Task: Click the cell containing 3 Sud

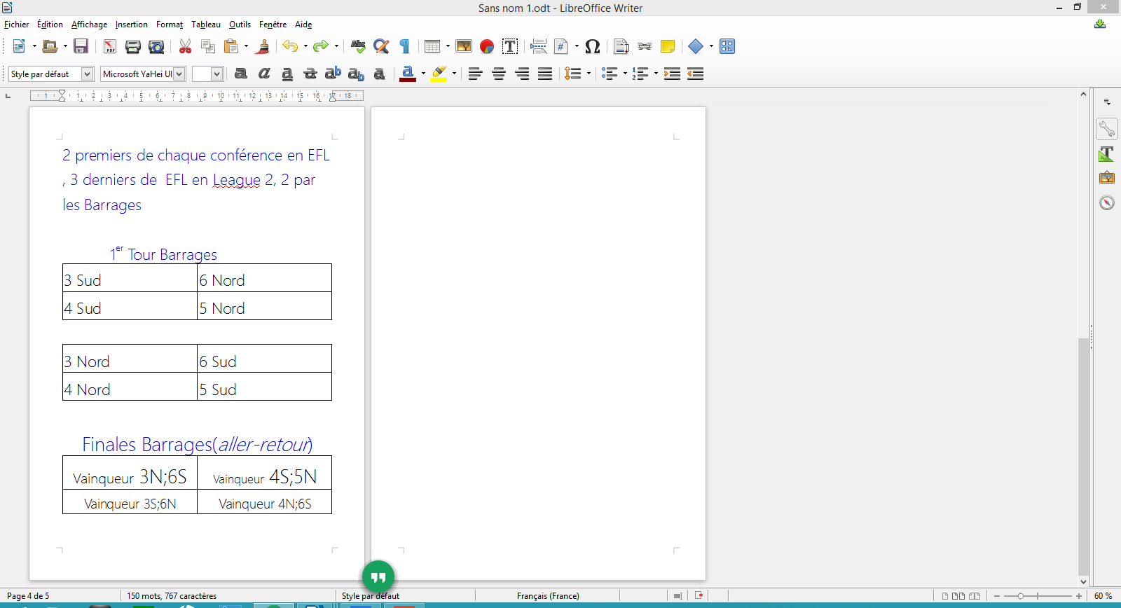Action: 130,280
